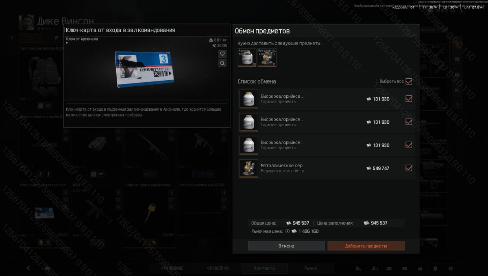Image resolution: width=488 pixels, height=276 pixels.
Task: Switch to the Хранилище tab
Action: pos(172,268)
